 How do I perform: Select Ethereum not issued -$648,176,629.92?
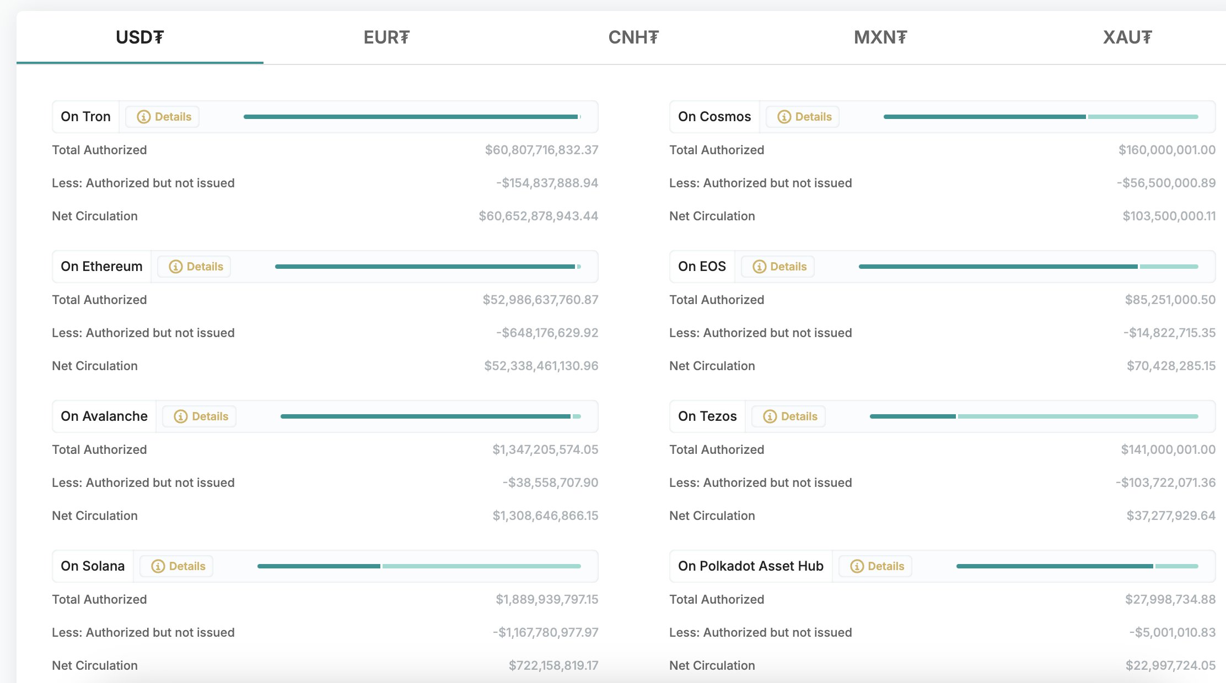tap(547, 333)
